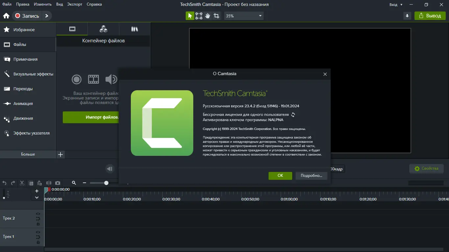Open the Переходы transitions panel
Viewport: 449px width, 252px height.
point(28,89)
